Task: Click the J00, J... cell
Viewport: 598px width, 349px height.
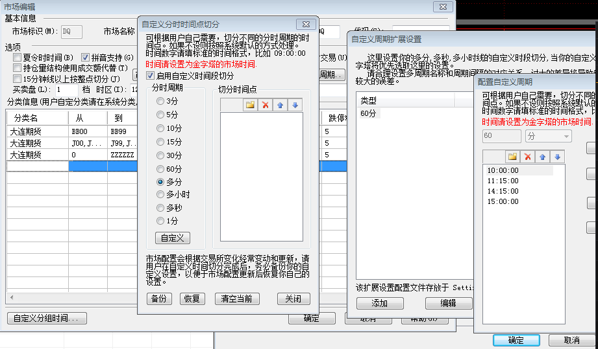Action: [x=88, y=143]
